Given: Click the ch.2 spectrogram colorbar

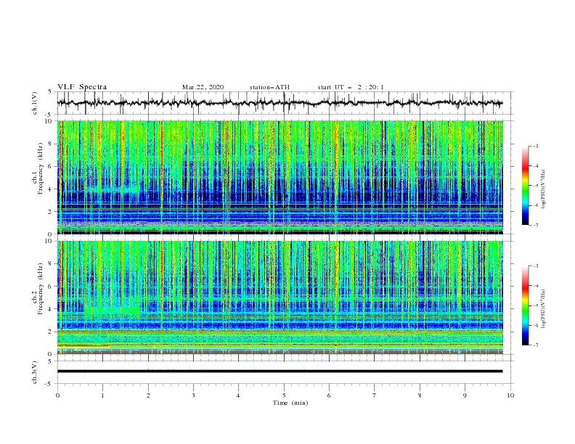Looking at the screenshot, I should (525, 305).
